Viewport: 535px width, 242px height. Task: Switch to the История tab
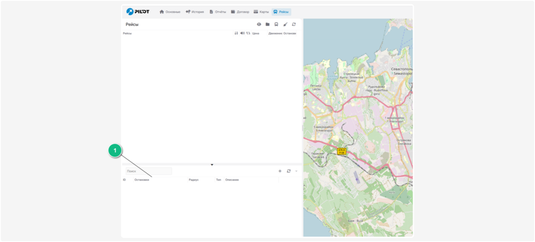(195, 12)
